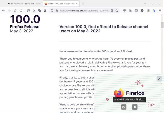Bookmark this page with star icon
Screen dimensions: 164x113
[117, 11]
